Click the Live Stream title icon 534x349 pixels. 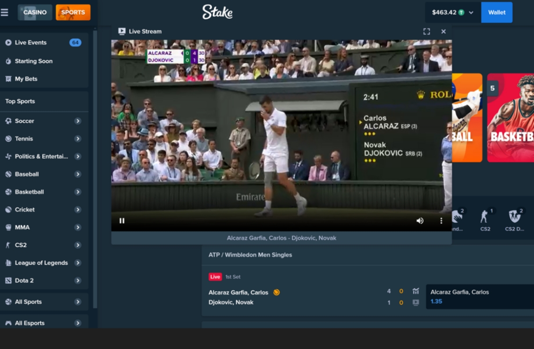click(x=122, y=31)
